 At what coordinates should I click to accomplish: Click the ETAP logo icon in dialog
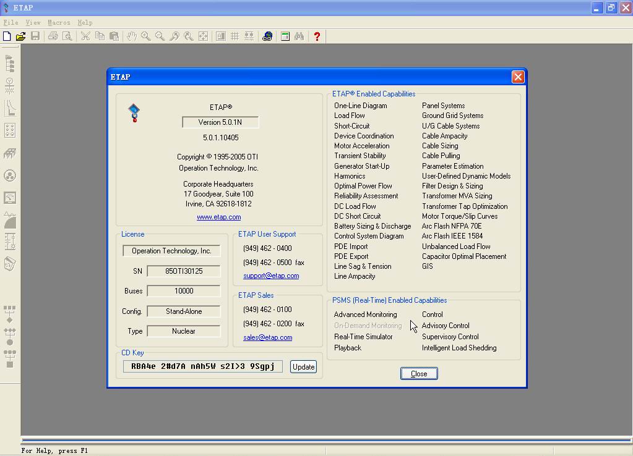(x=134, y=113)
